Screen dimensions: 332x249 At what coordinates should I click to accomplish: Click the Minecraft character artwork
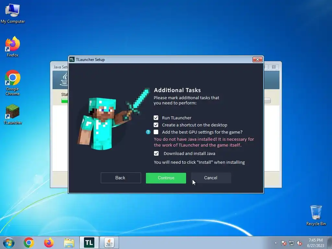[114, 119]
